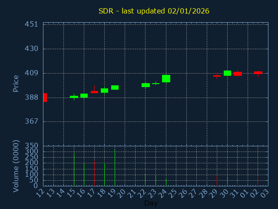Click the green volume bar on day 18
278x209 pixels.
104,174
